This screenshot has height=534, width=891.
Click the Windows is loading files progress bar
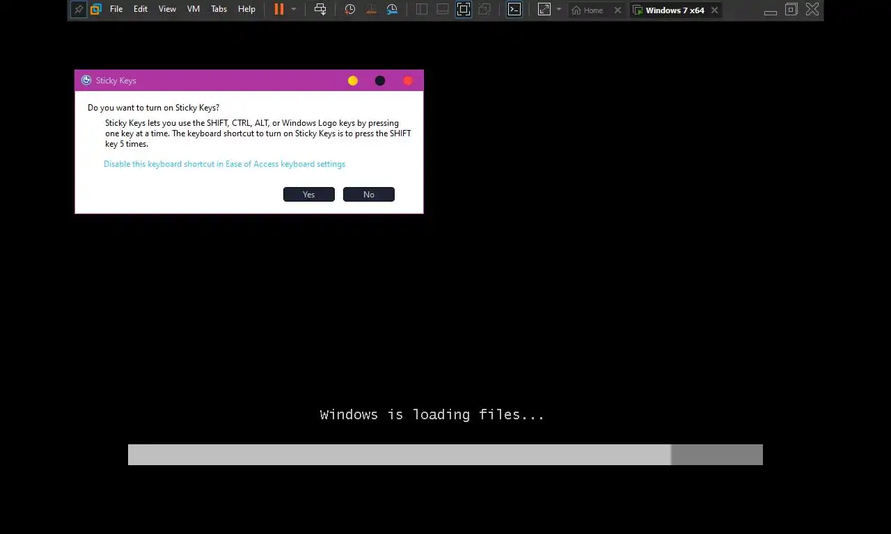(x=445, y=455)
